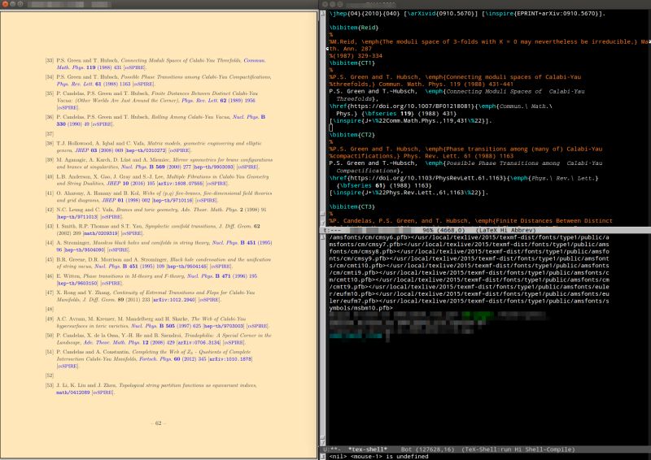The width and height of the screenshot is (651, 460).
Task: Open the math/0209319 arXiv link
Action: click(101, 233)
